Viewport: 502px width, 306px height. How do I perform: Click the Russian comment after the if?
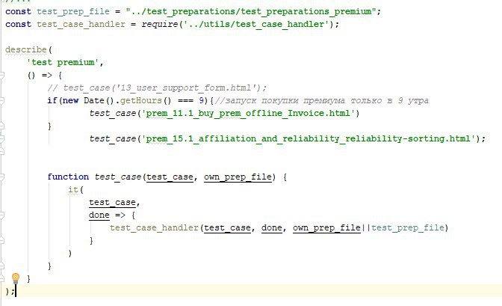coord(321,100)
